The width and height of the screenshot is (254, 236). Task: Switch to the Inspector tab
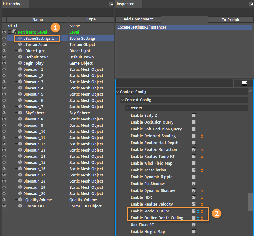point(125,4)
